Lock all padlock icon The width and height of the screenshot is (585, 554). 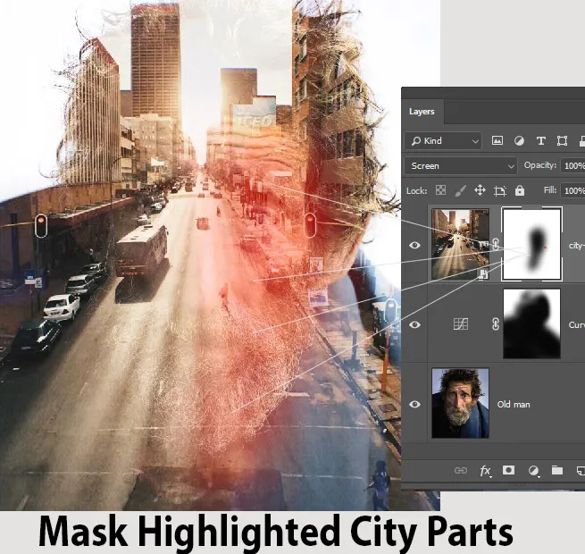point(520,190)
